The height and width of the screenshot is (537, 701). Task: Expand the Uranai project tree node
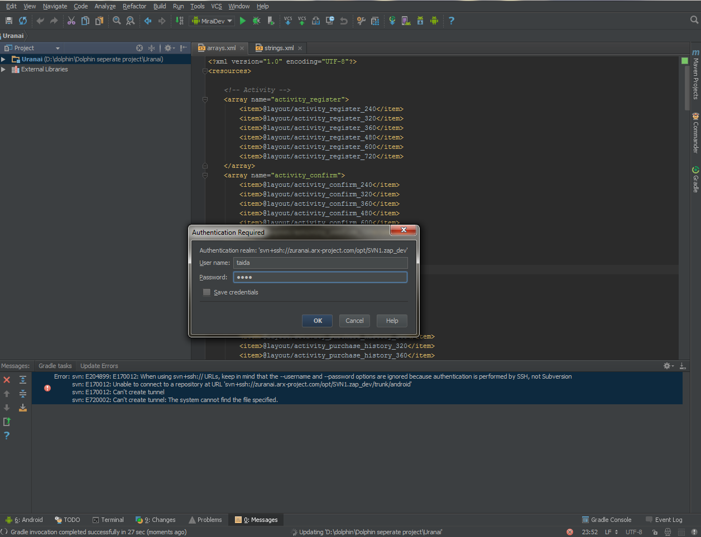click(x=3, y=59)
